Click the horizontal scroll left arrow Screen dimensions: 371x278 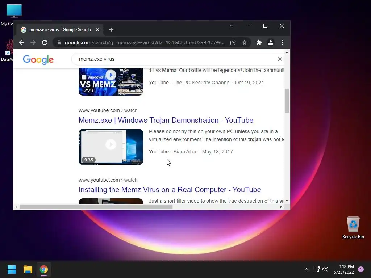click(16, 207)
